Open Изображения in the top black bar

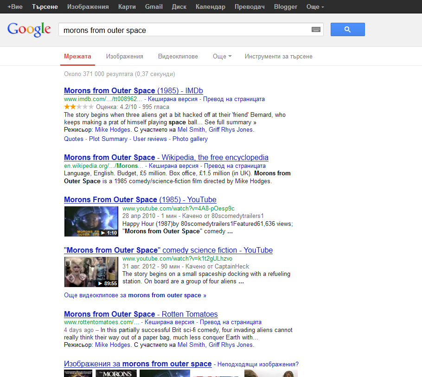[x=88, y=7]
